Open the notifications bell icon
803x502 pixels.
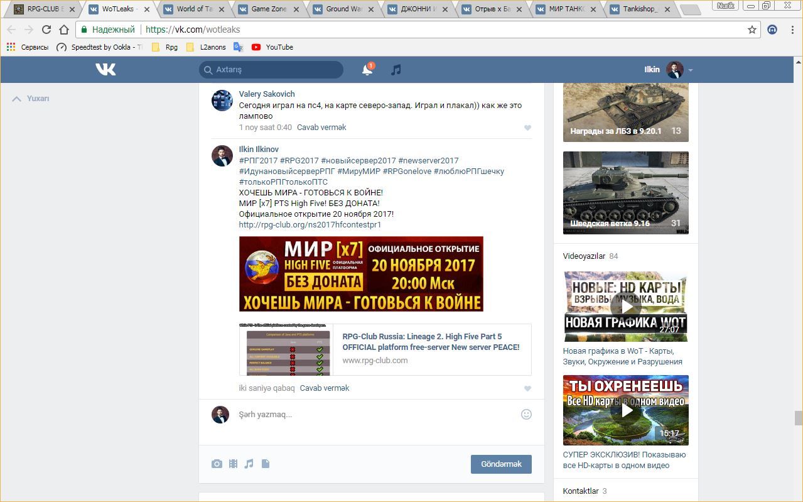[367, 70]
